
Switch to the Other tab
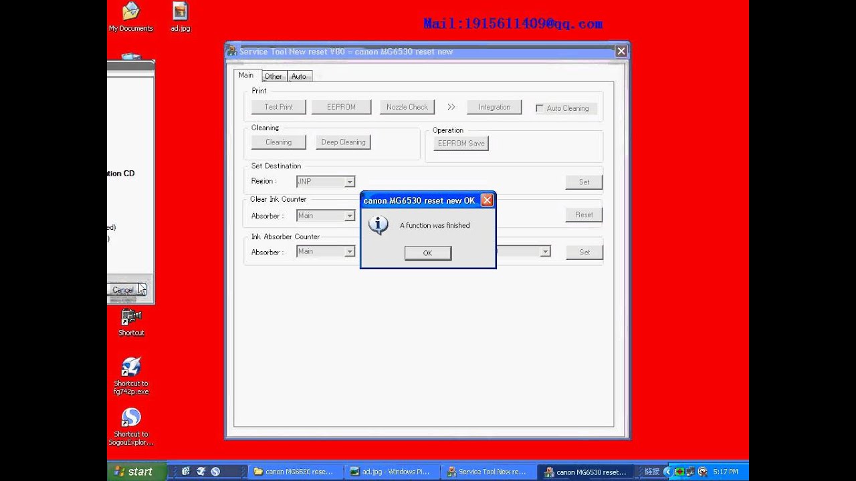(x=273, y=76)
